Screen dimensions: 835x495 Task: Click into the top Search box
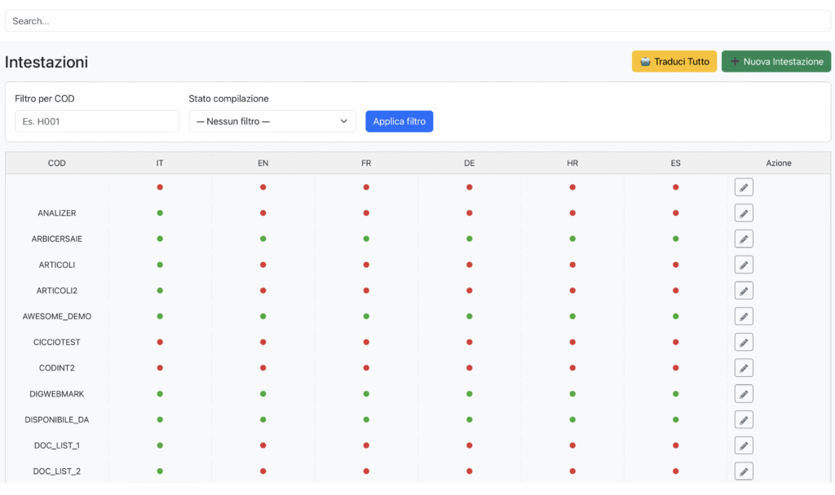point(417,21)
